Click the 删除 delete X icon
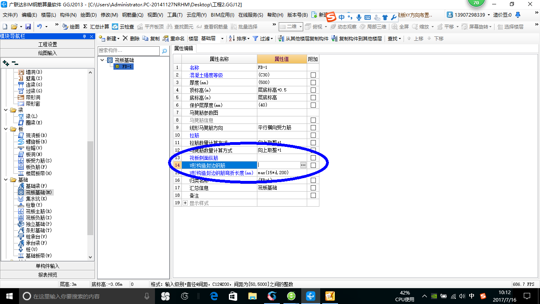Image resolution: width=540 pixels, height=304 pixels. (x=125, y=38)
